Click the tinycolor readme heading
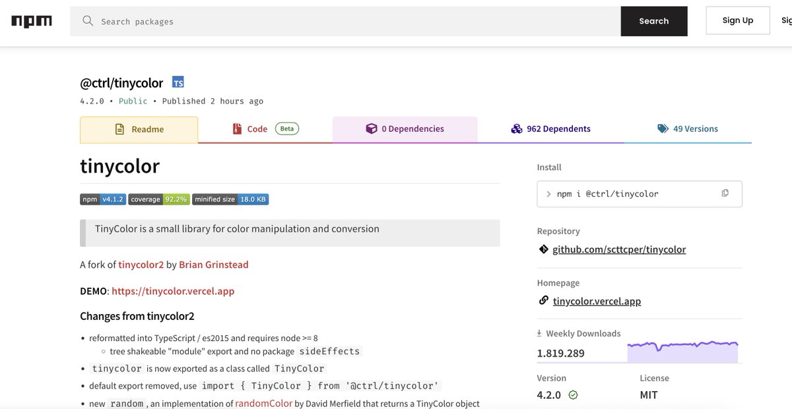The height and width of the screenshot is (409, 792). pos(120,166)
